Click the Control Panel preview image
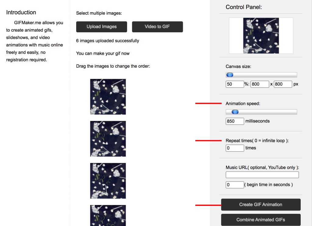Viewport: 312px width, 226px height. tap(261, 36)
